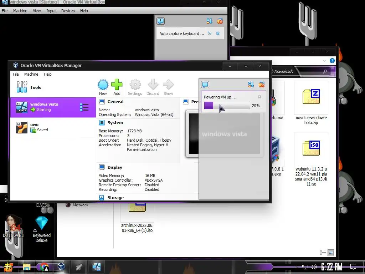Click the Auto capture keyboard close icon

pyautogui.click(x=218, y=33)
